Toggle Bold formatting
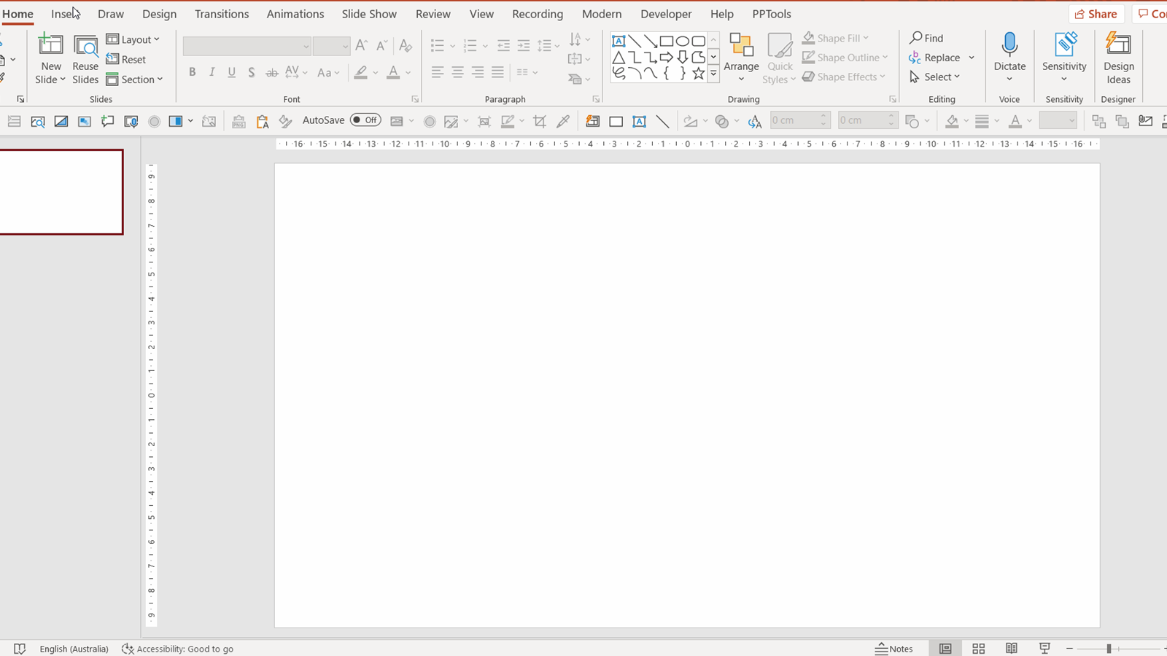Viewport: 1167px width, 656px height. 192,72
